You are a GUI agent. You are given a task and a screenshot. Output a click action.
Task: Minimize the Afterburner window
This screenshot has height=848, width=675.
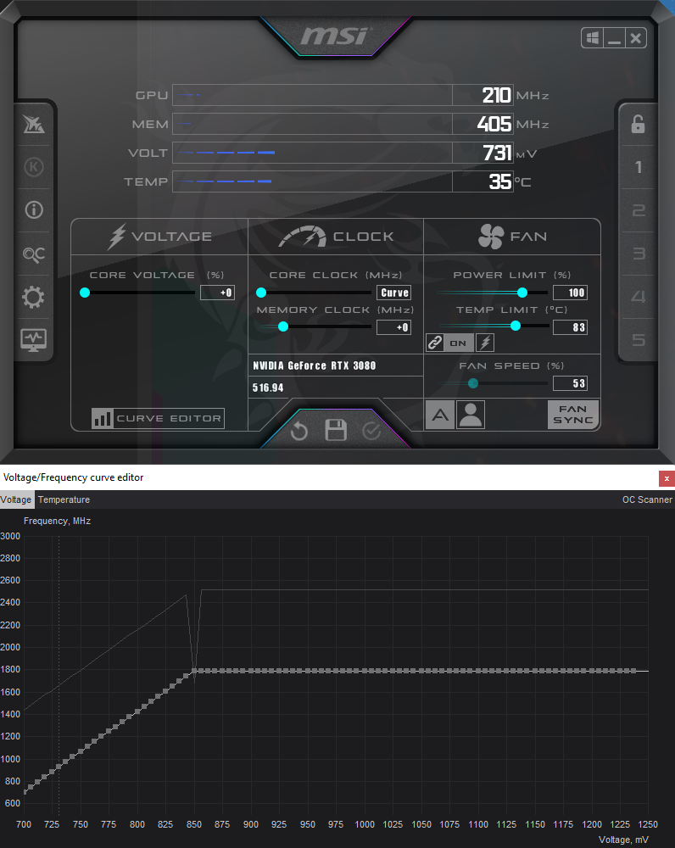(x=614, y=38)
